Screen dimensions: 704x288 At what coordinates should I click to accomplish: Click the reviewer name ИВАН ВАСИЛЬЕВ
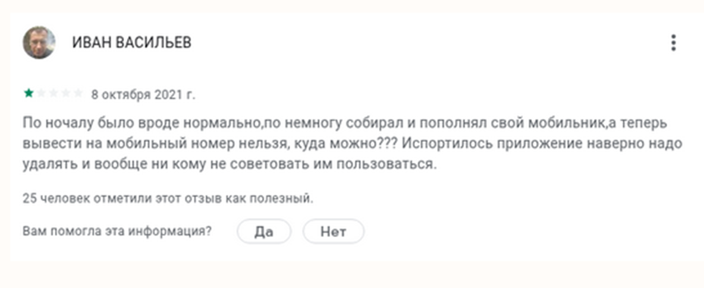tap(131, 43)
